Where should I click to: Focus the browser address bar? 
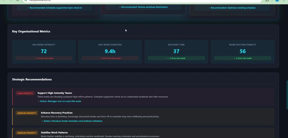pos(142,1)
